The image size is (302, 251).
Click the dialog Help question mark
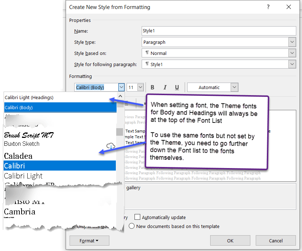pos(268,7)
